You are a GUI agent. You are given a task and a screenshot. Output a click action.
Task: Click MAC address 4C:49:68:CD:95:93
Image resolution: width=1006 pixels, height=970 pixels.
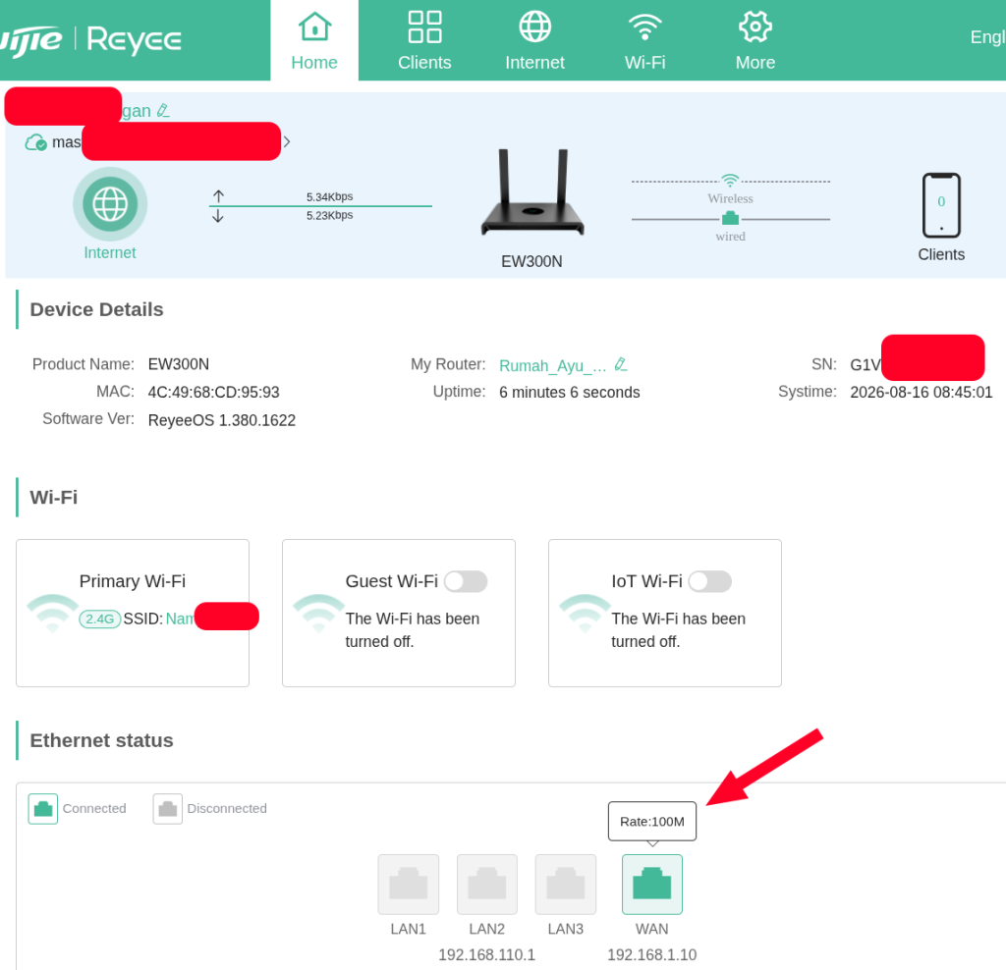click(x=213, y=392)
